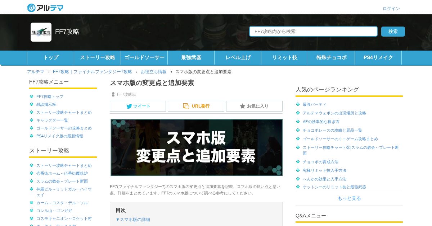Image resolution: width=432 pixels, height=226 pixels.
Task: Open the ストーリー攻略 nav tab
Action: click(97, 57)
